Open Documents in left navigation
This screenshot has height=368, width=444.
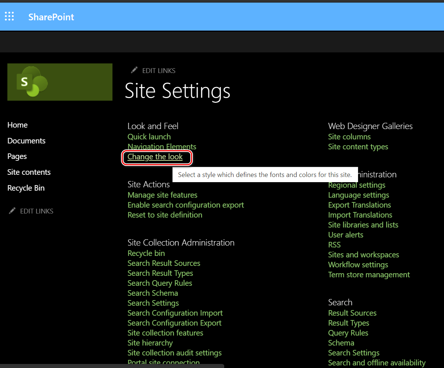coord(26,141)
